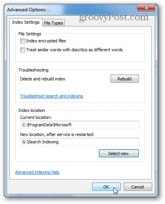Enable the Index encrypted files checkbox

pos(23,41)
